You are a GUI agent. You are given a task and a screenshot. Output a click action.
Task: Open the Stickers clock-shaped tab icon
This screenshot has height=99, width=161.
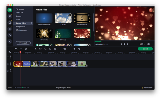10,35
